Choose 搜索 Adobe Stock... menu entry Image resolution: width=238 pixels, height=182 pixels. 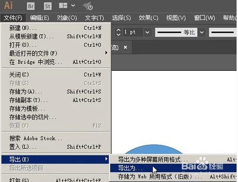(x=56, y=138)
